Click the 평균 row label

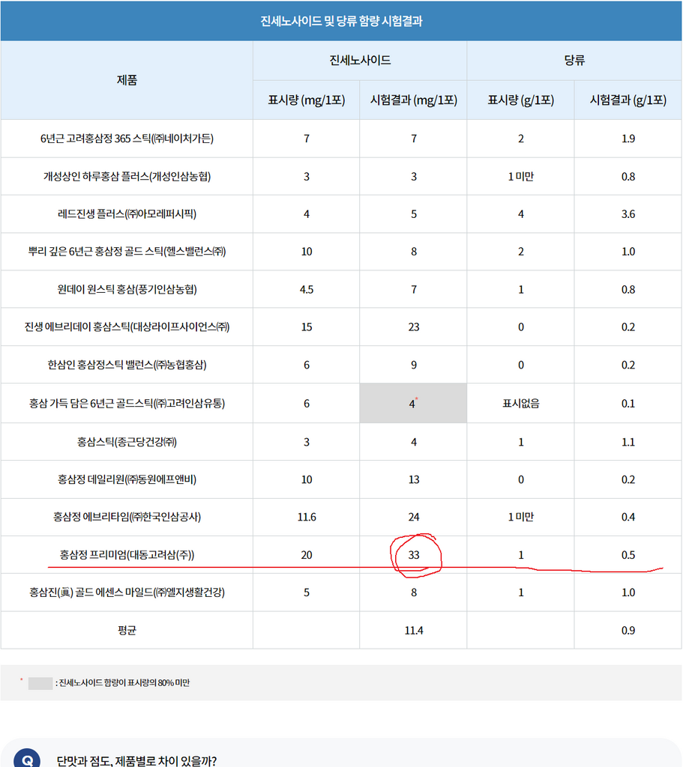pos(127,630)
